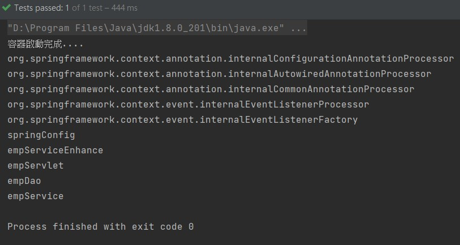460x245 pixels.
Task: Click the springConfig bean name
Action: (41, 135)
